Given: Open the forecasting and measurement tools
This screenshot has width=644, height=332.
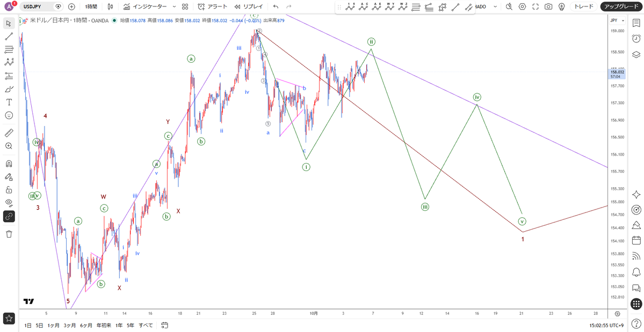Looking at the screenshot, I should click(x=9, y=76).
